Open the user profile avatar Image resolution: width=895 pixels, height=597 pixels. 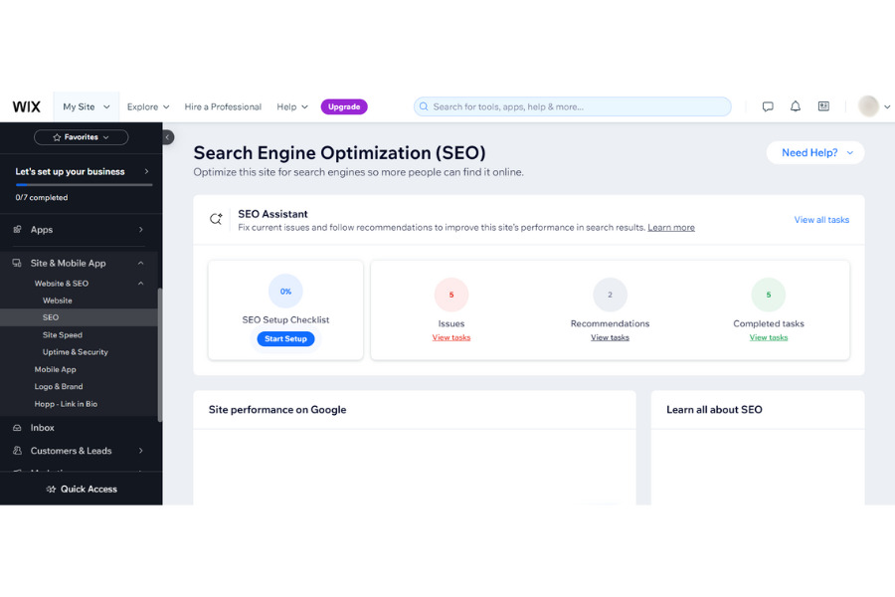click(x=868, y=106)
